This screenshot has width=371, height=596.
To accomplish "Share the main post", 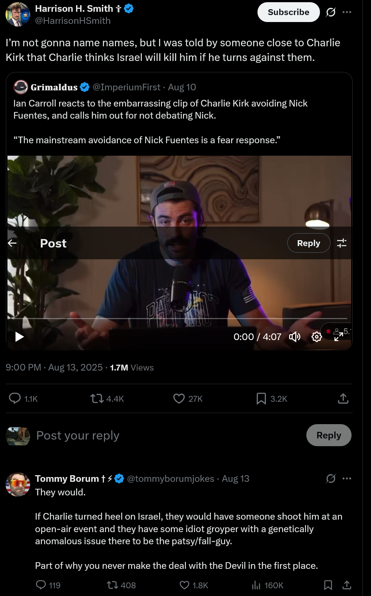I will pos(343,398).
